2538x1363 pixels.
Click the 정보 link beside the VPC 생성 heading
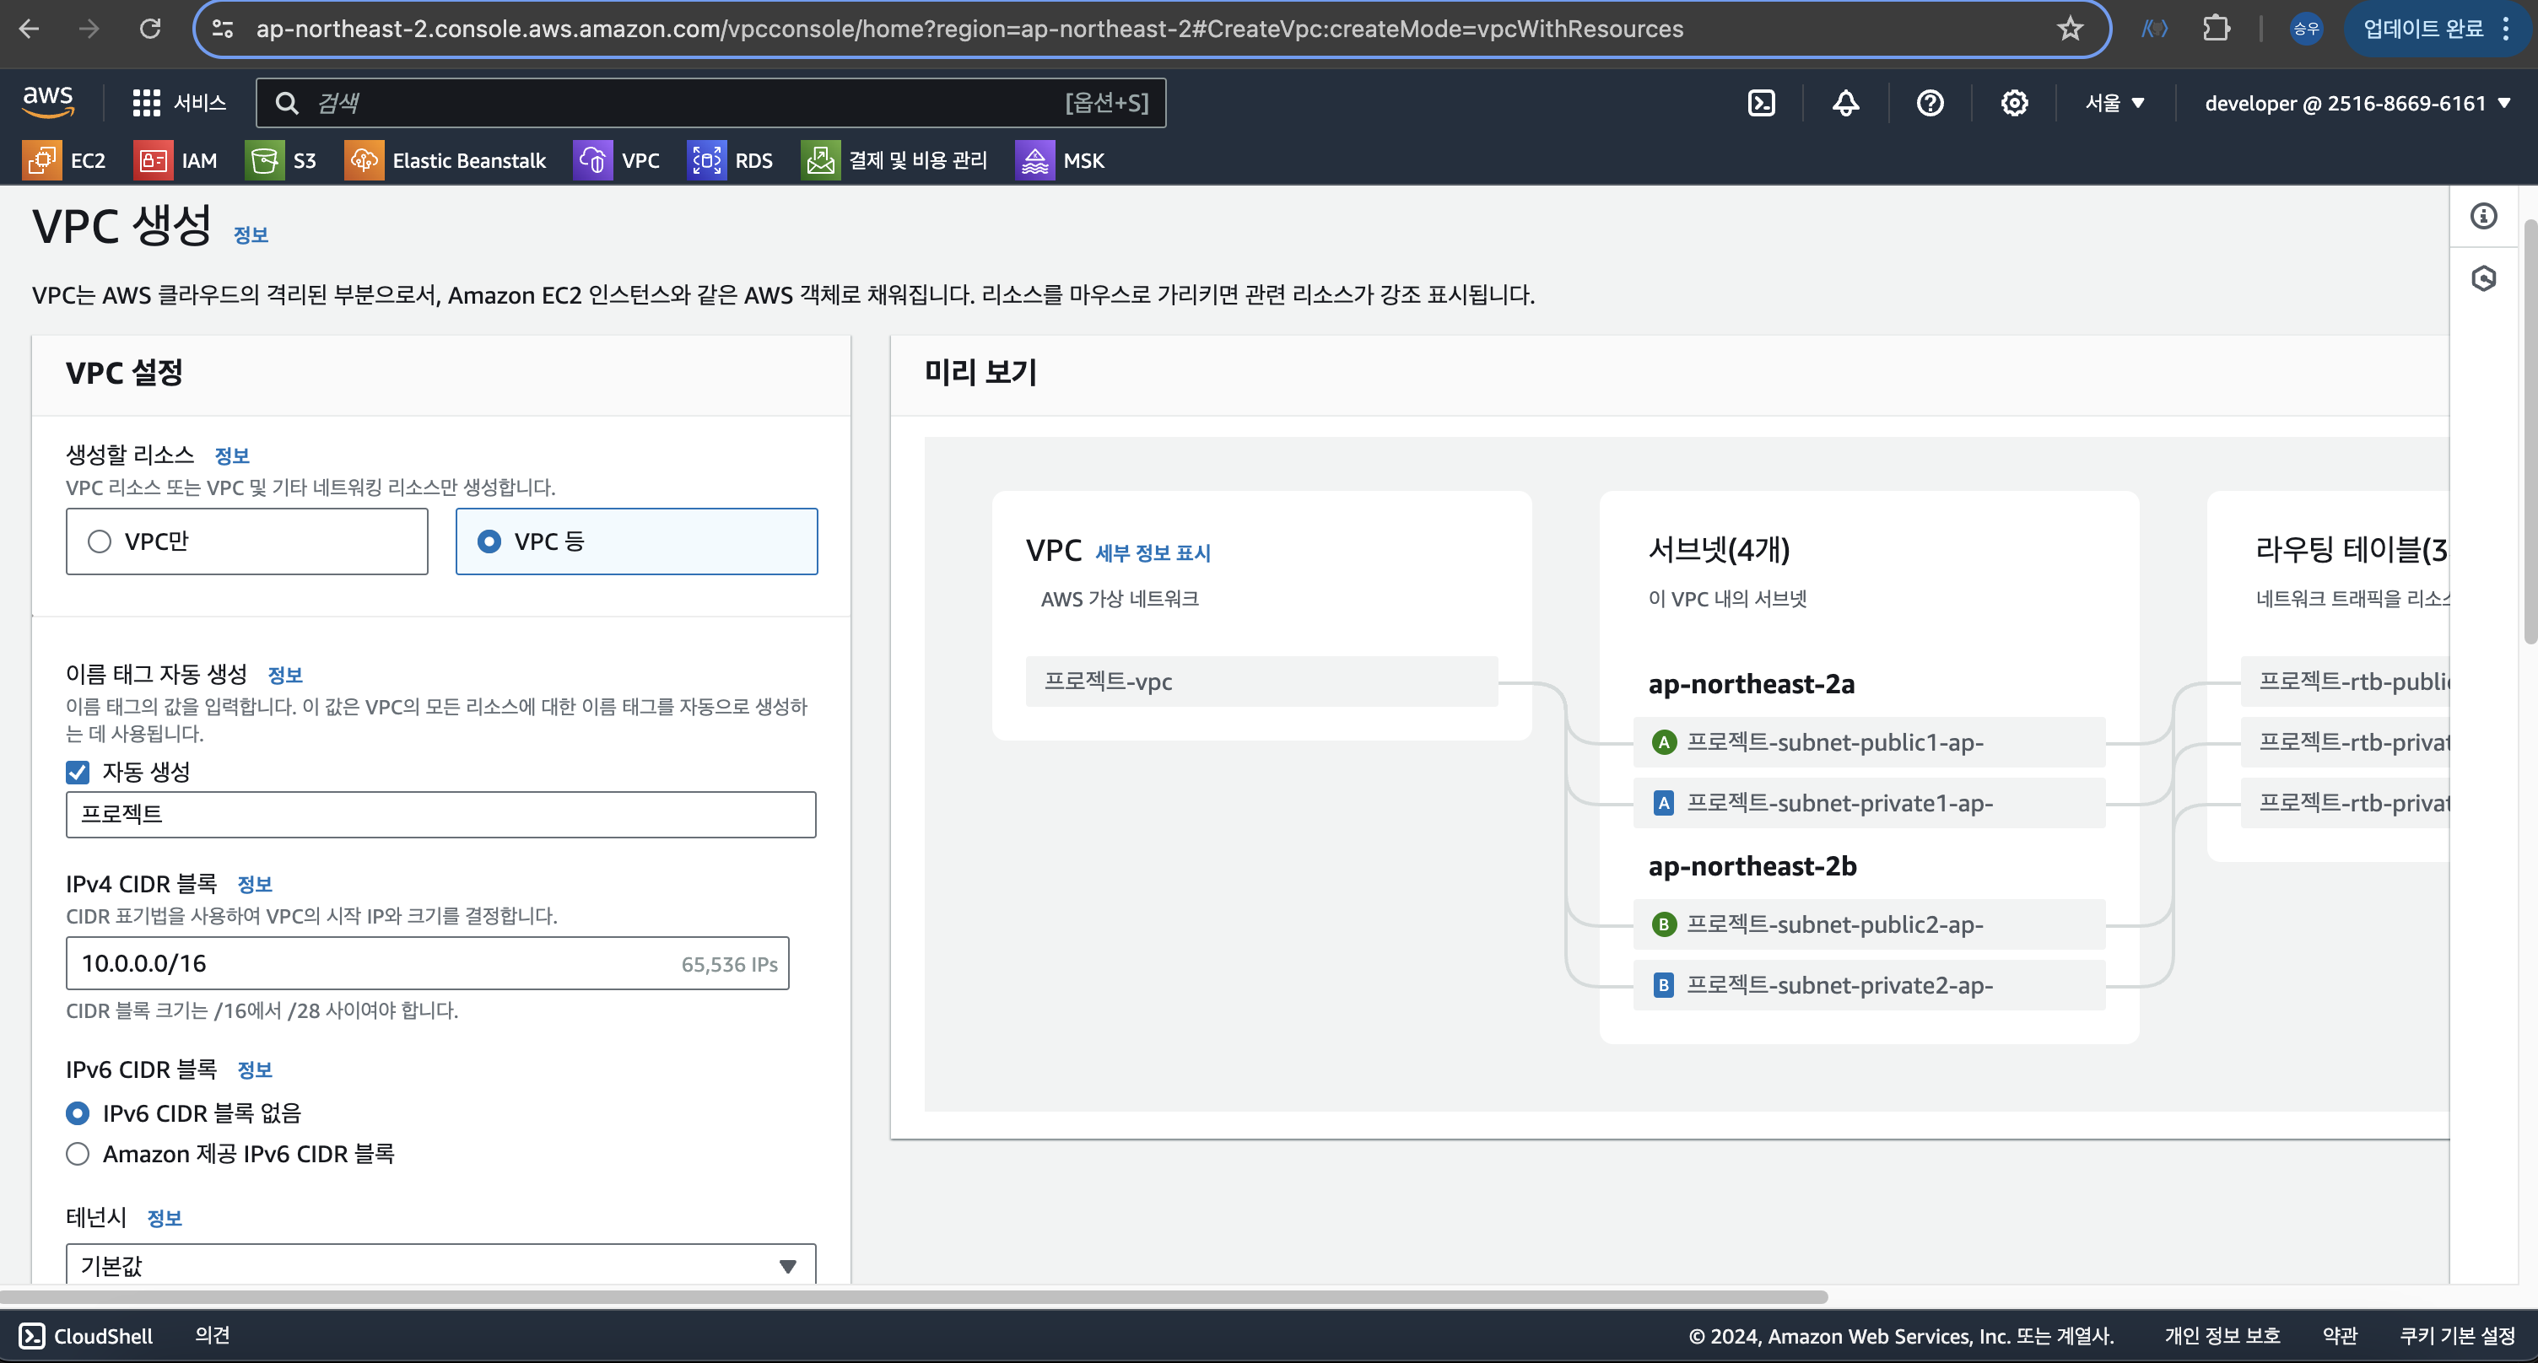251,235
